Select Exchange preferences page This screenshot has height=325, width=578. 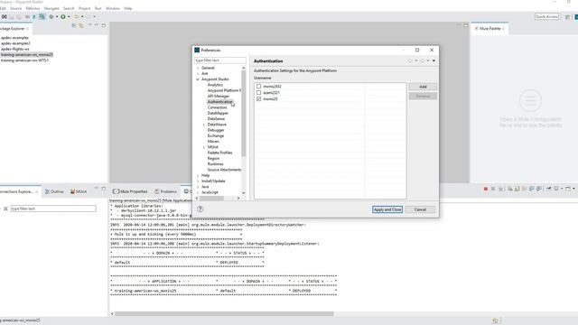[216, 135]
